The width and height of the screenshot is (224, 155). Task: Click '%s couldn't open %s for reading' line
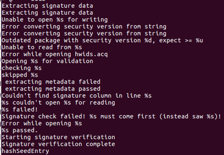(58, 103)
